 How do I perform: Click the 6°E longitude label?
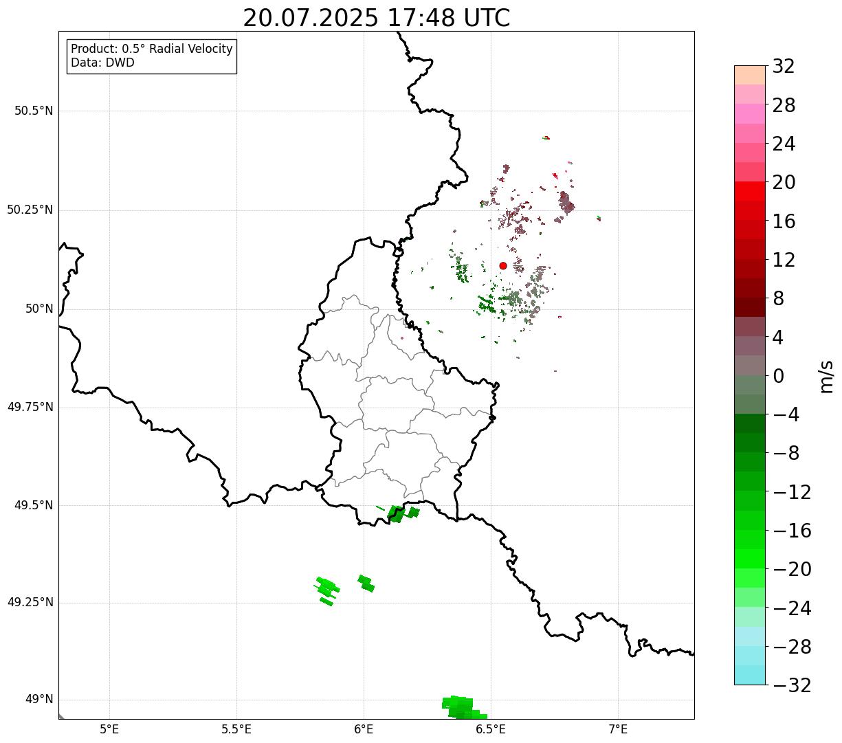point(364,729)
